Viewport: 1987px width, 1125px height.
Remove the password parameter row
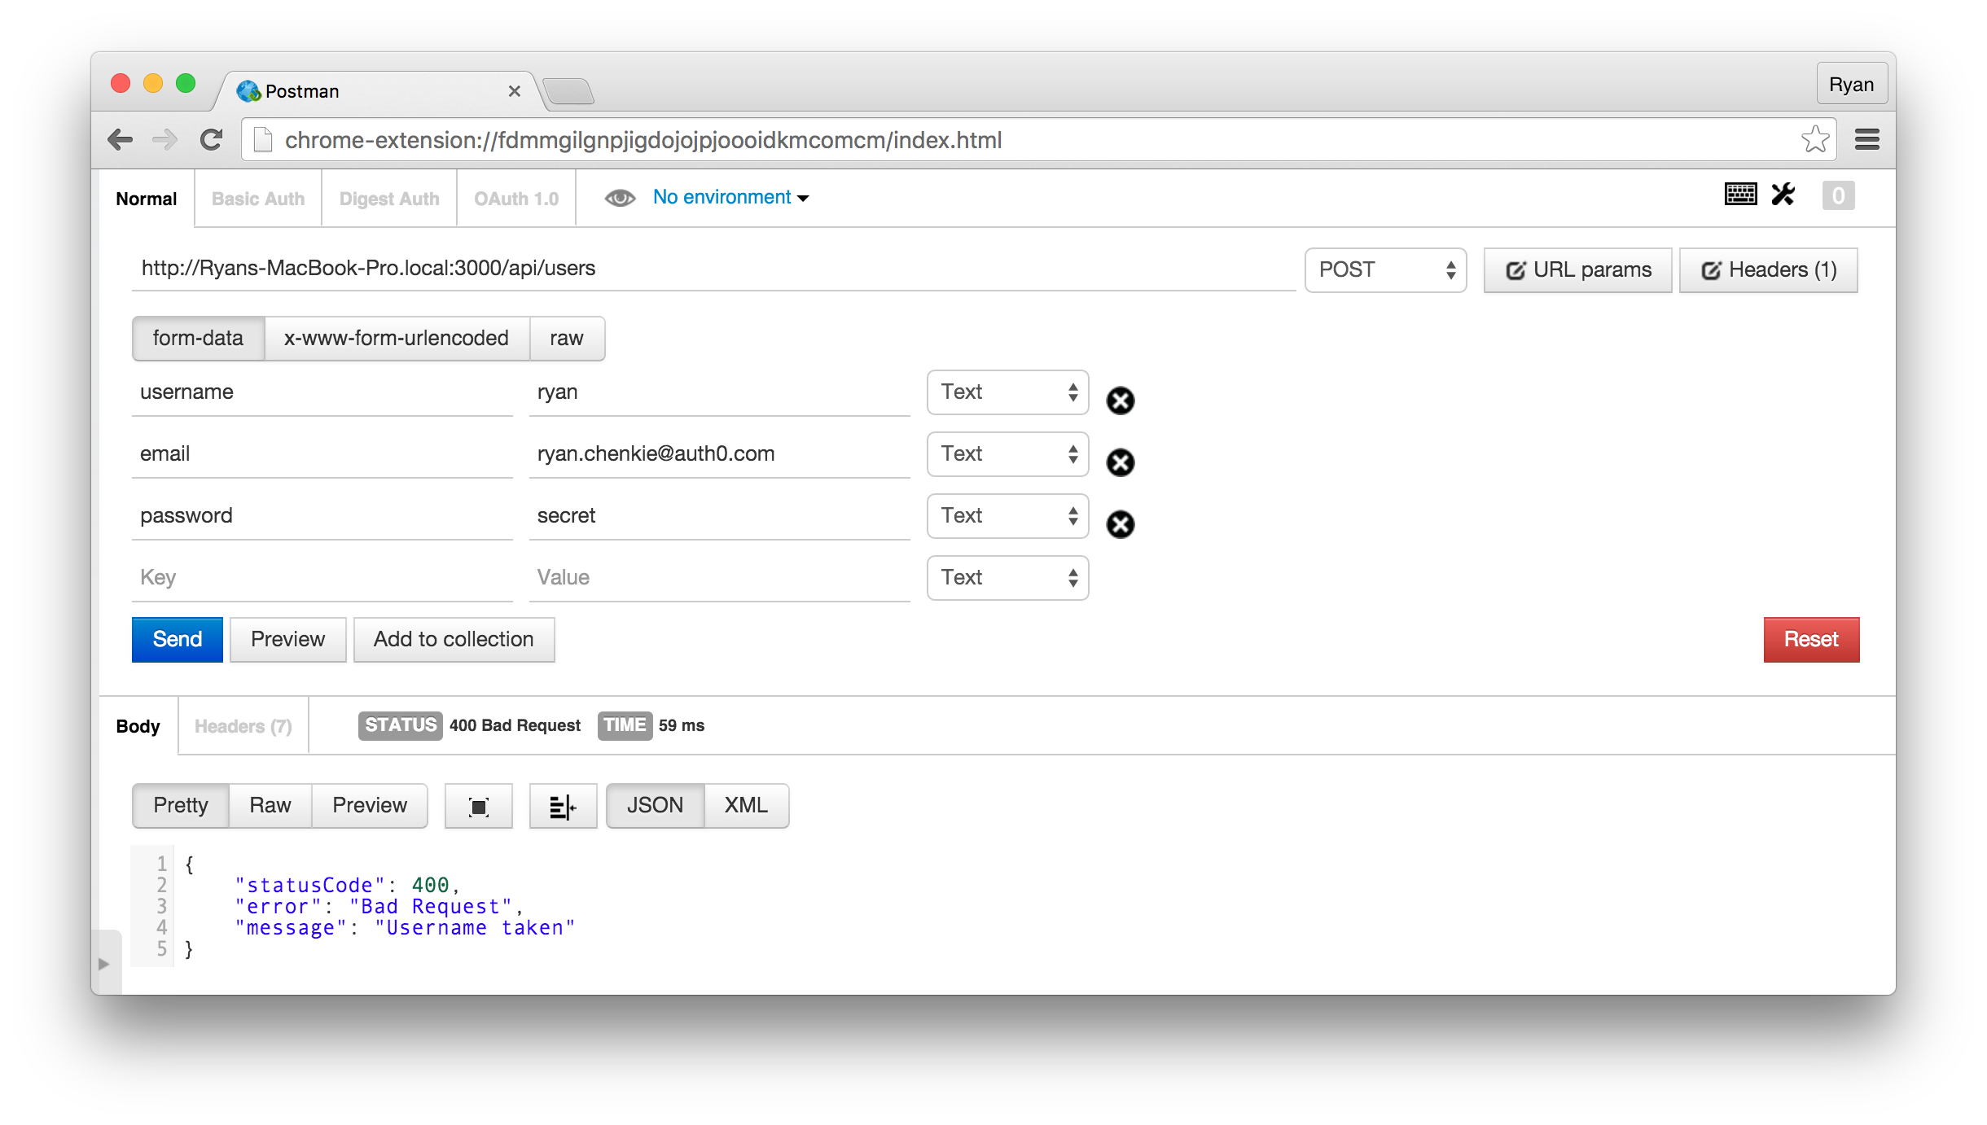click(1120, 524)
